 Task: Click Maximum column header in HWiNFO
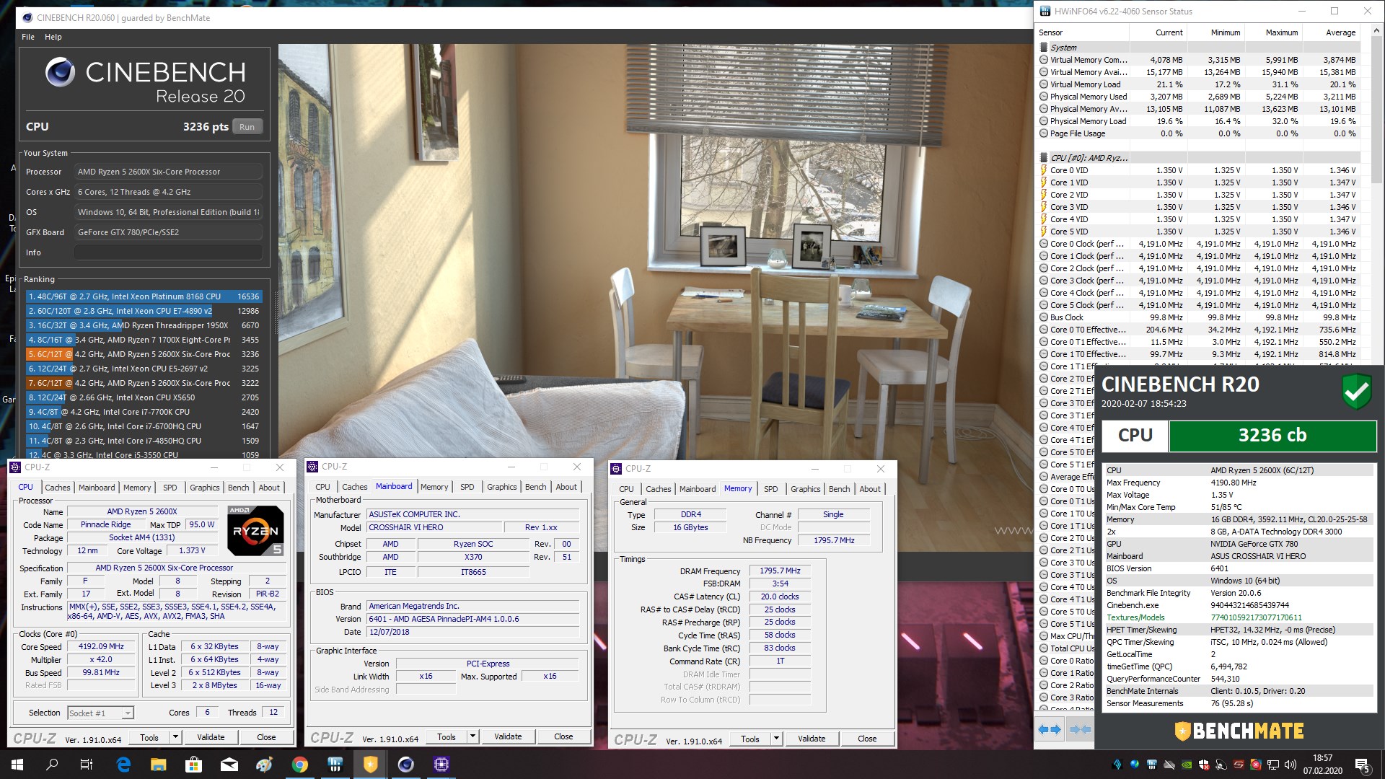pos(1273,32)
